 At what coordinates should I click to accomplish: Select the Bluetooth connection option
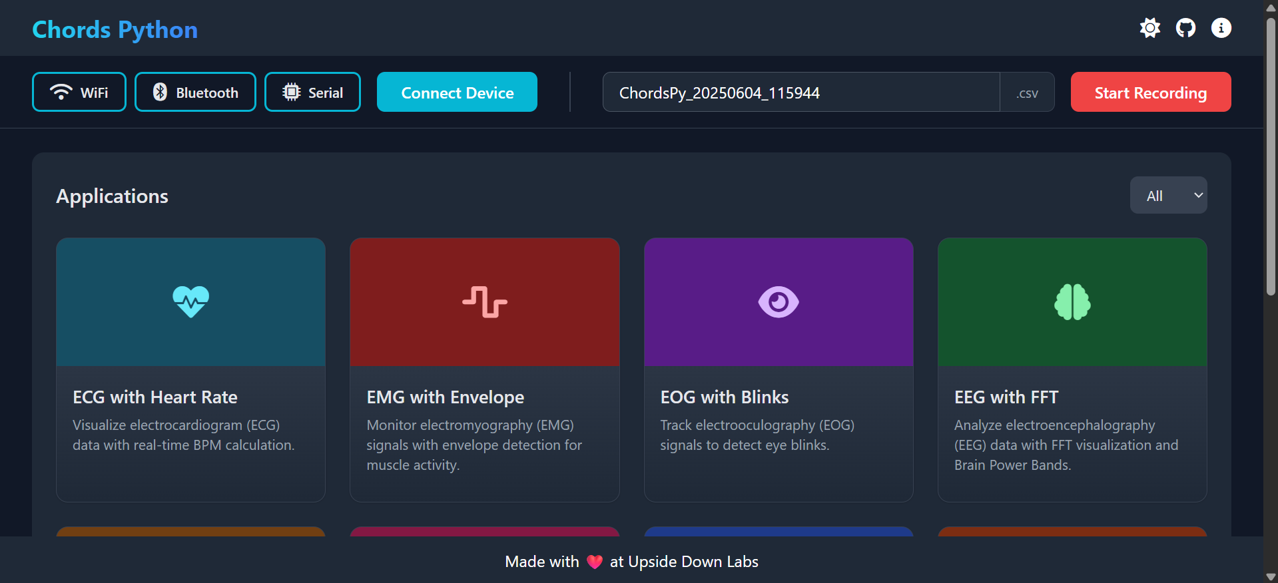coord(195,93)
